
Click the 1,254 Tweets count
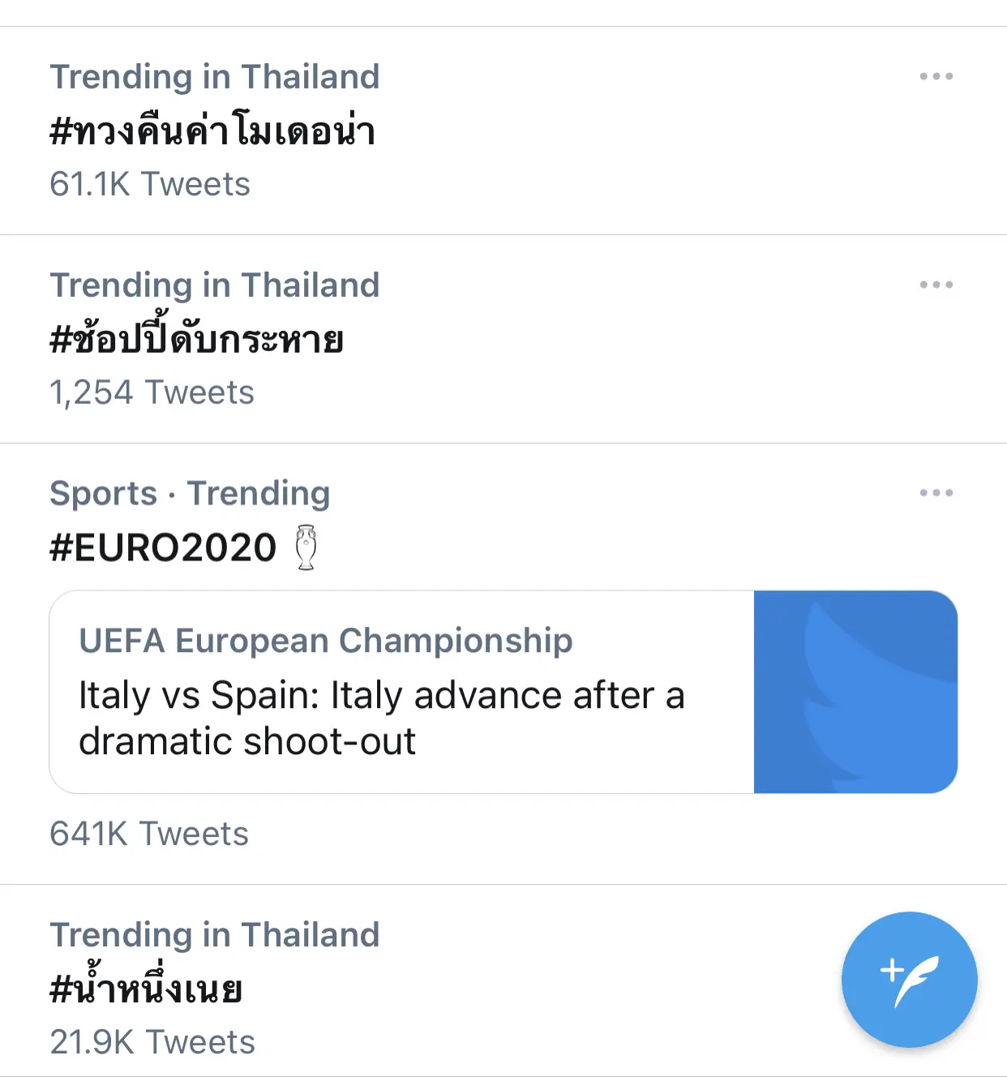pos(152,393)
